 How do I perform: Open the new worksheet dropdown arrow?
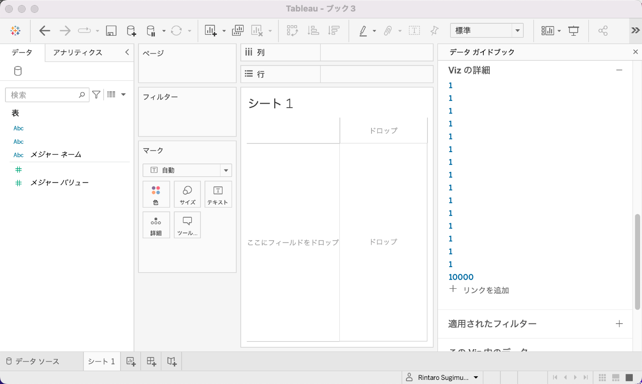224,31
